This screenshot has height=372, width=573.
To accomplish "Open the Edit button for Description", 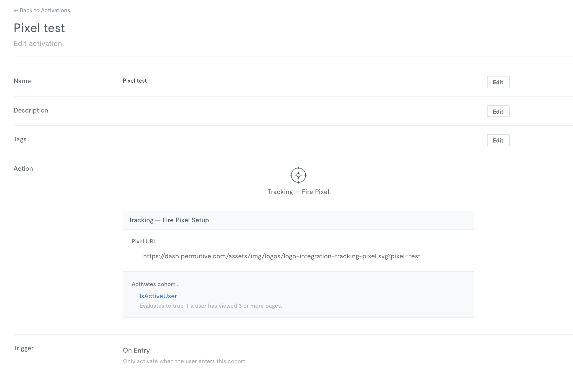I will click(x=498, y=111).
